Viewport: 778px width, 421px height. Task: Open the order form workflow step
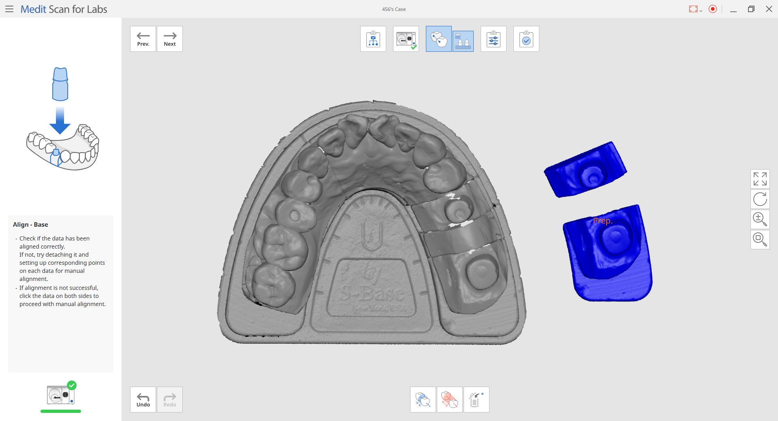(x=373, y=39)
